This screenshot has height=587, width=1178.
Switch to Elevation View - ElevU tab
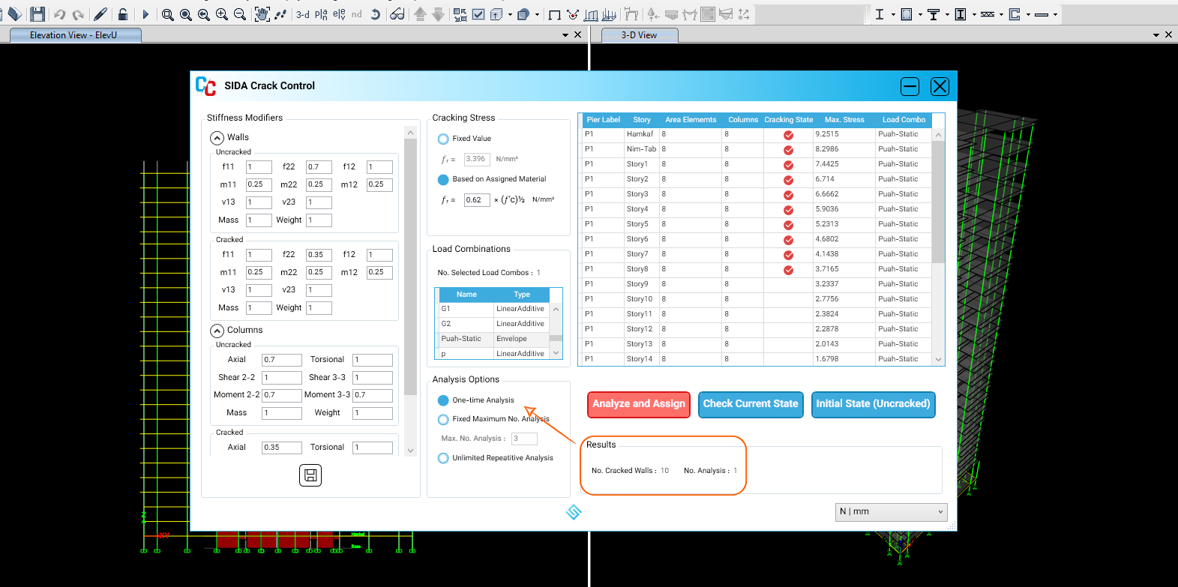pos(73,35)
